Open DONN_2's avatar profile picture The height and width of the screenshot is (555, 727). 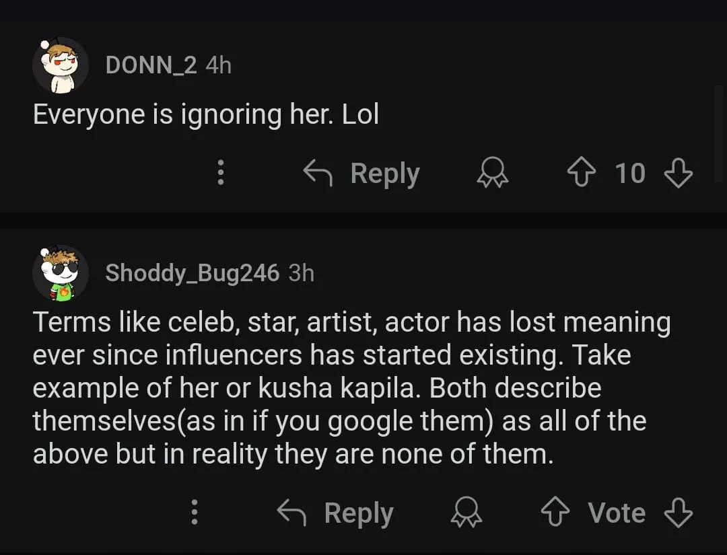pyautogui.click(x=61, y=65)
